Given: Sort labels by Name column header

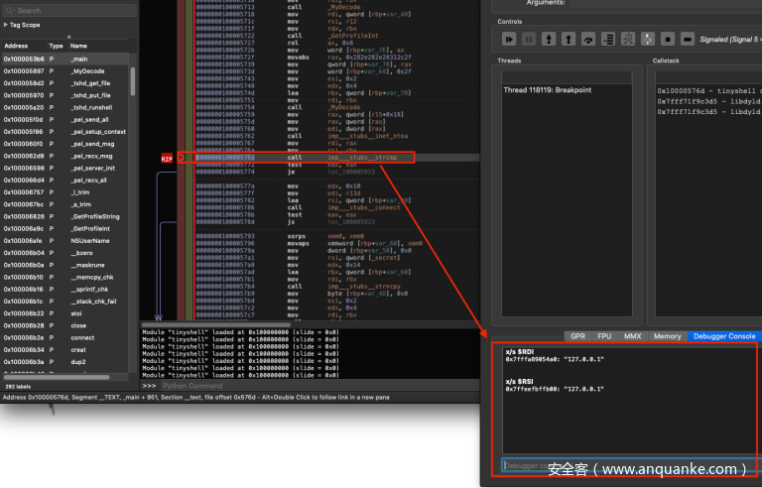Looking at the screenshot, I should [79, 46].
